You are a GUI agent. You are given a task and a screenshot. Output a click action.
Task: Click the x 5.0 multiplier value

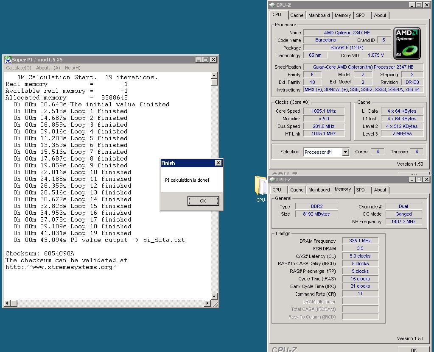(324, 119)
